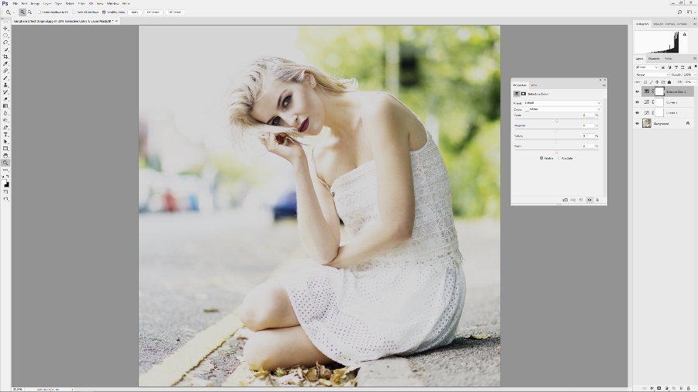Adjust the Cyan slider handle
The height and width of the screenshot is (392, 698).
[556, 121]
